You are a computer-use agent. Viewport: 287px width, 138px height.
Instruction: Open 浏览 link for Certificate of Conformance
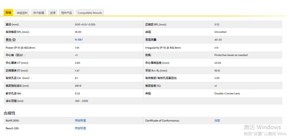click(x=217, y=121)
